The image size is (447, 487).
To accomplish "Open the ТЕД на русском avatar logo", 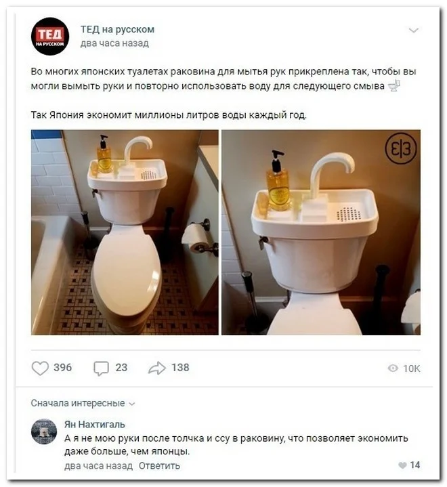I will [x=50, y=37].
